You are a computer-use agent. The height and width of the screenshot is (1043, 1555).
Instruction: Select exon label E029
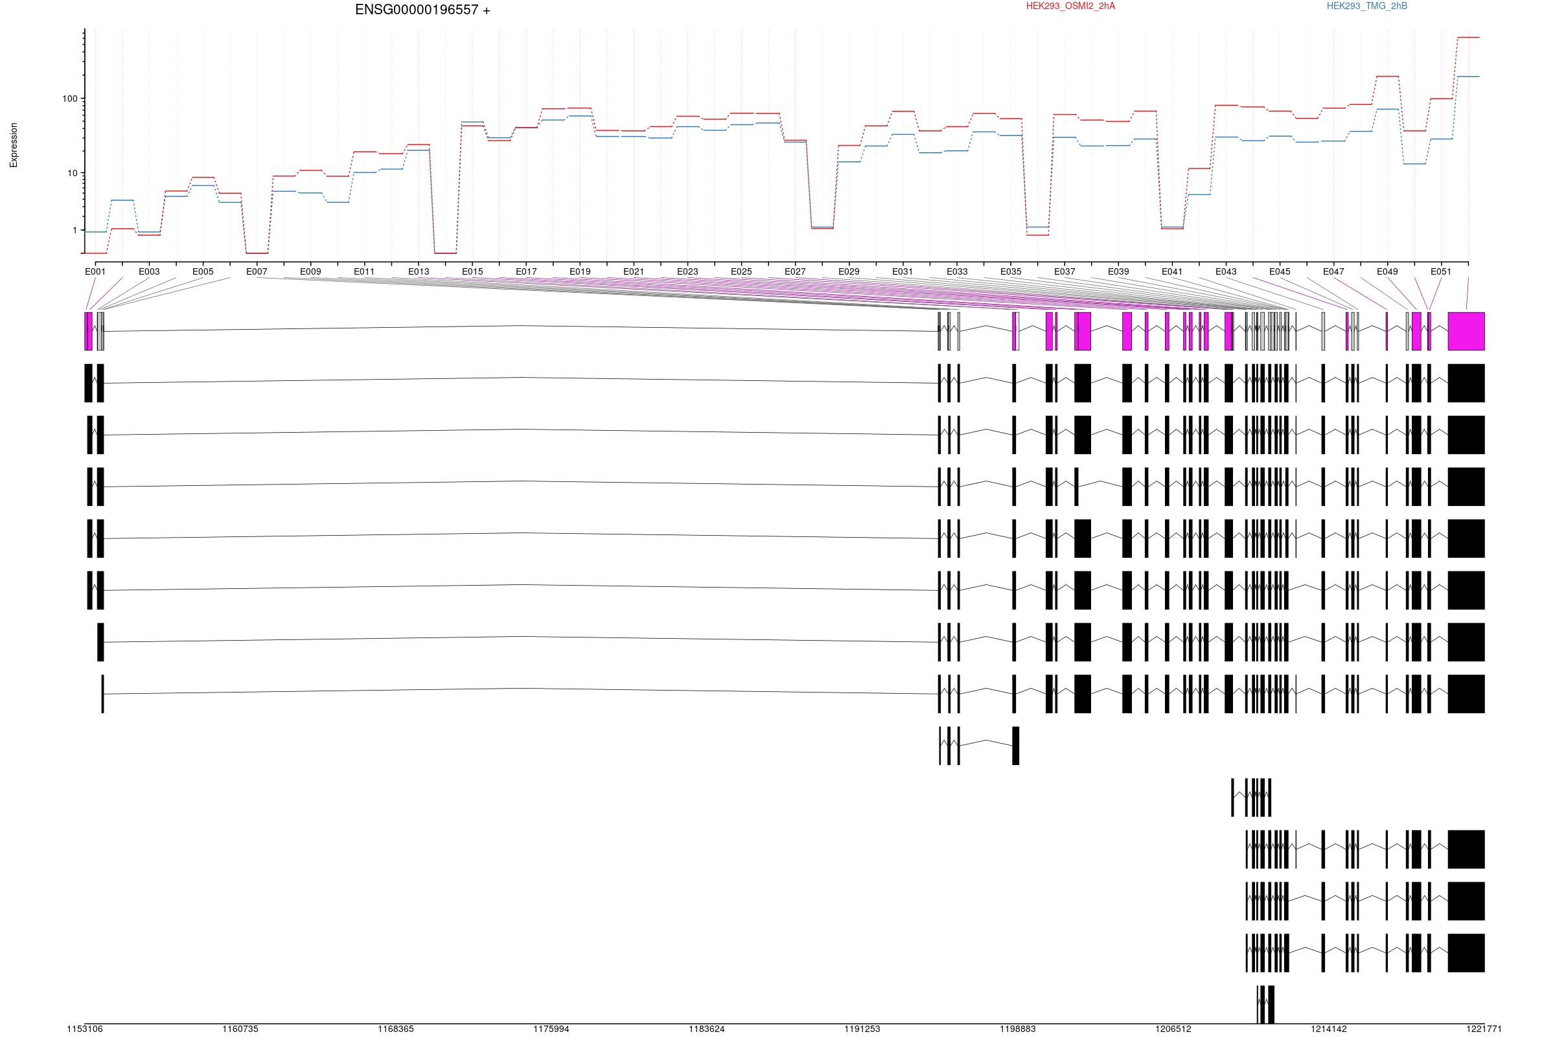point(849,272)
